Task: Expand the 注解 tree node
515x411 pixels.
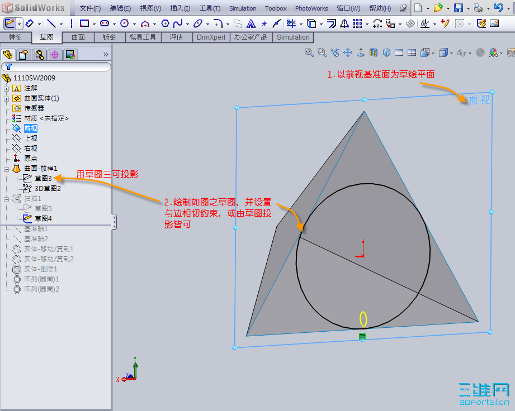Action: click(6, 89)
